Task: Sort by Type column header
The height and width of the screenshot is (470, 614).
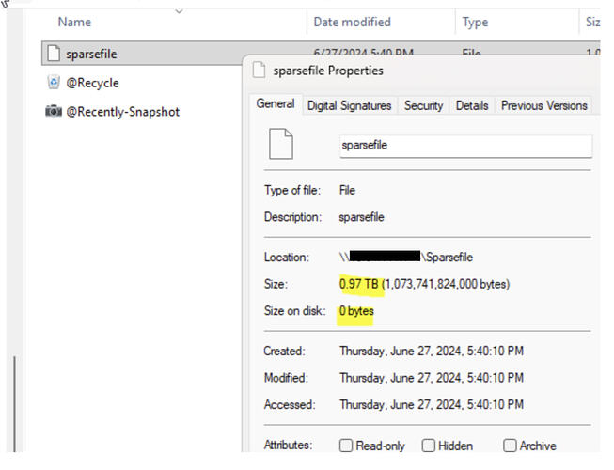Action: [x=475, y=22]
